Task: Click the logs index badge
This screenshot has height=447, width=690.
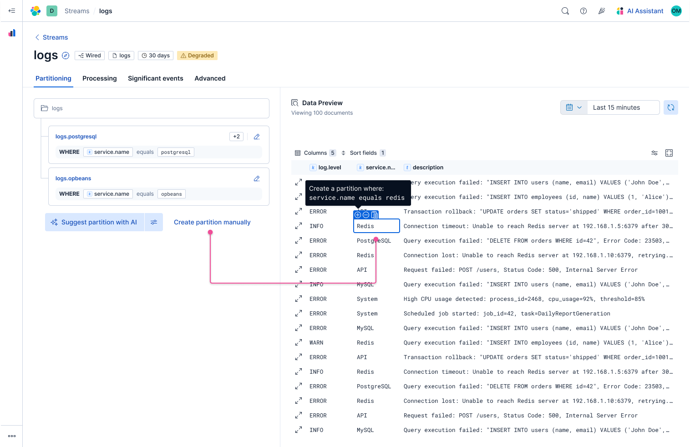Action: 121,56
